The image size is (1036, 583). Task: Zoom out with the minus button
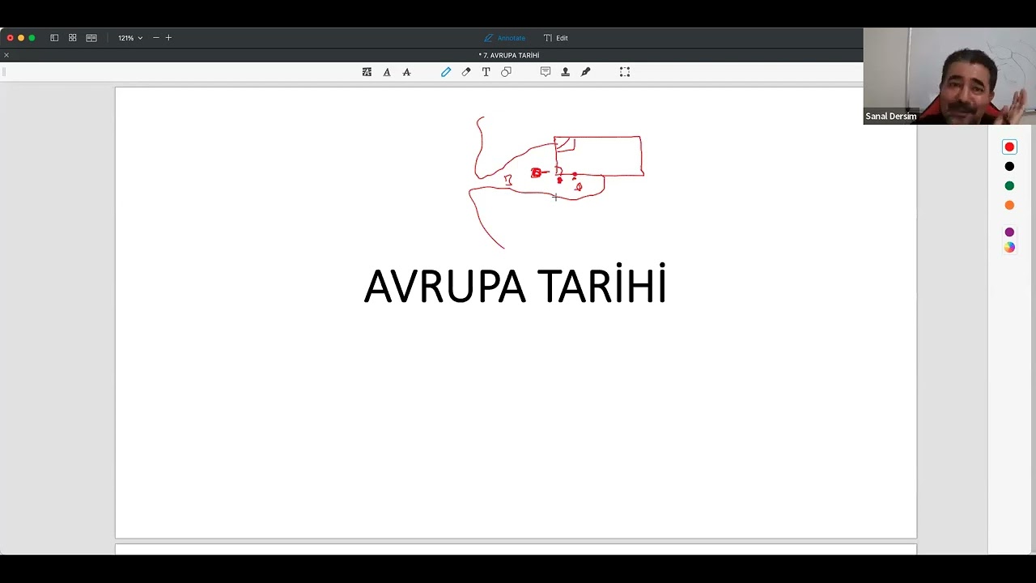tap(156, 38)
